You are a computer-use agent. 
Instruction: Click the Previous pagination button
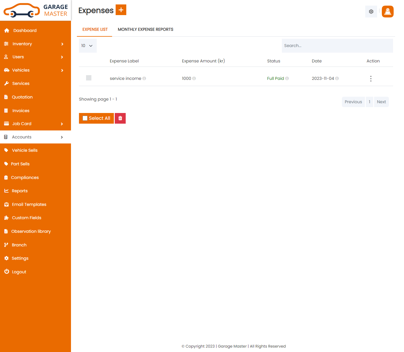[353, 102]
